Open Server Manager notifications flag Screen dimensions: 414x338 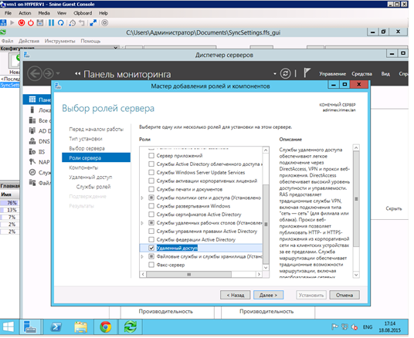(x=307, y=73)
